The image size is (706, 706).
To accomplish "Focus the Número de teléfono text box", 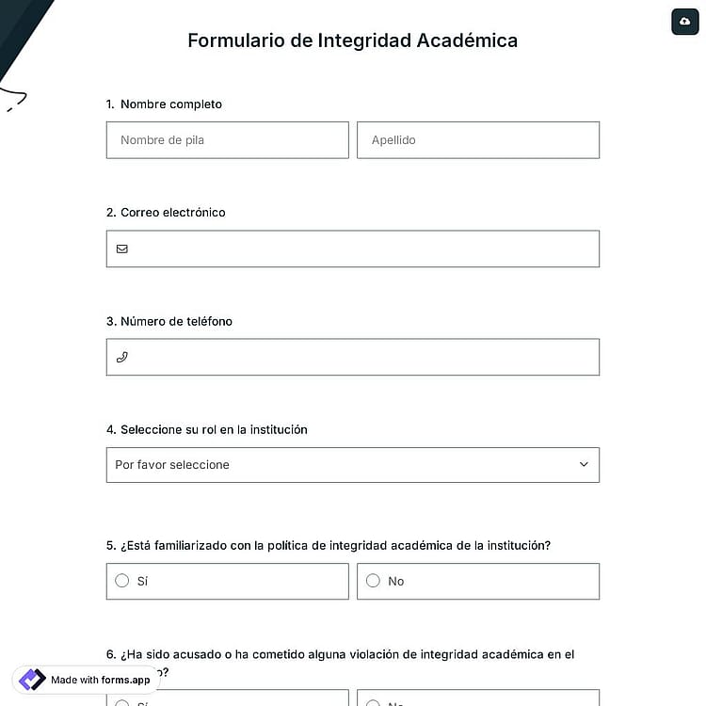I will coord(353,357).
